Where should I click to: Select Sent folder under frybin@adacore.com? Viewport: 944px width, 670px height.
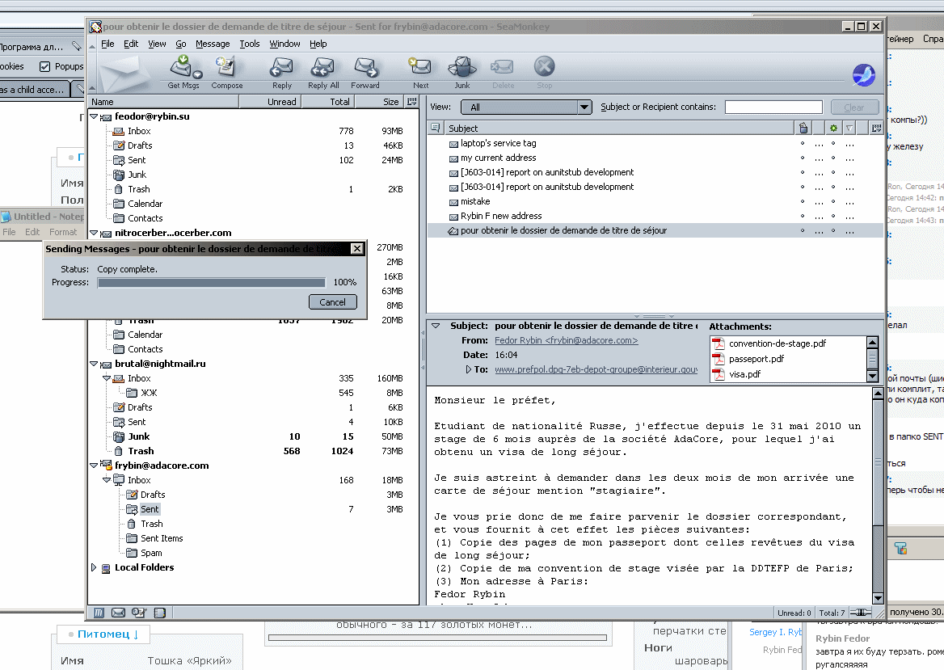coord(150,508)
